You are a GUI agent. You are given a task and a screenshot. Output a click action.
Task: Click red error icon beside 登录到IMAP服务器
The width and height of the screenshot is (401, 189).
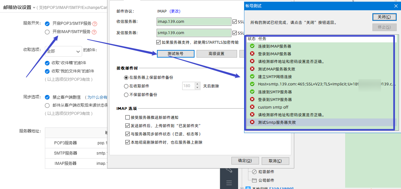(x=252, y=54)
